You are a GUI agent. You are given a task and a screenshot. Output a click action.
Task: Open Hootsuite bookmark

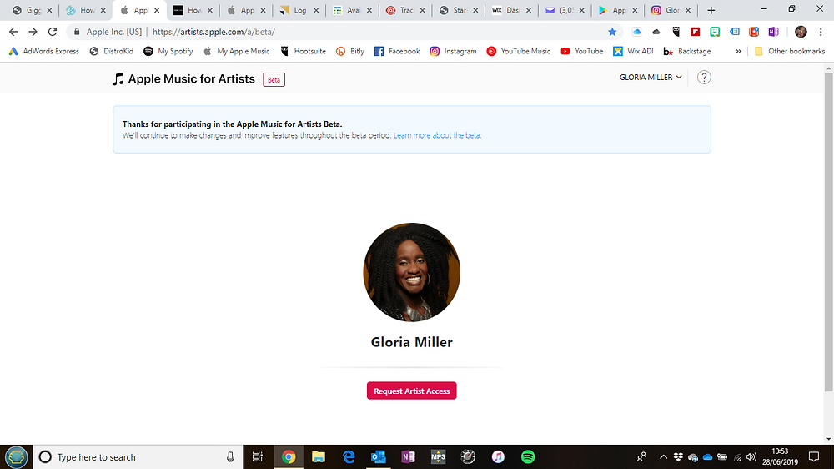(x=304, y=51)
